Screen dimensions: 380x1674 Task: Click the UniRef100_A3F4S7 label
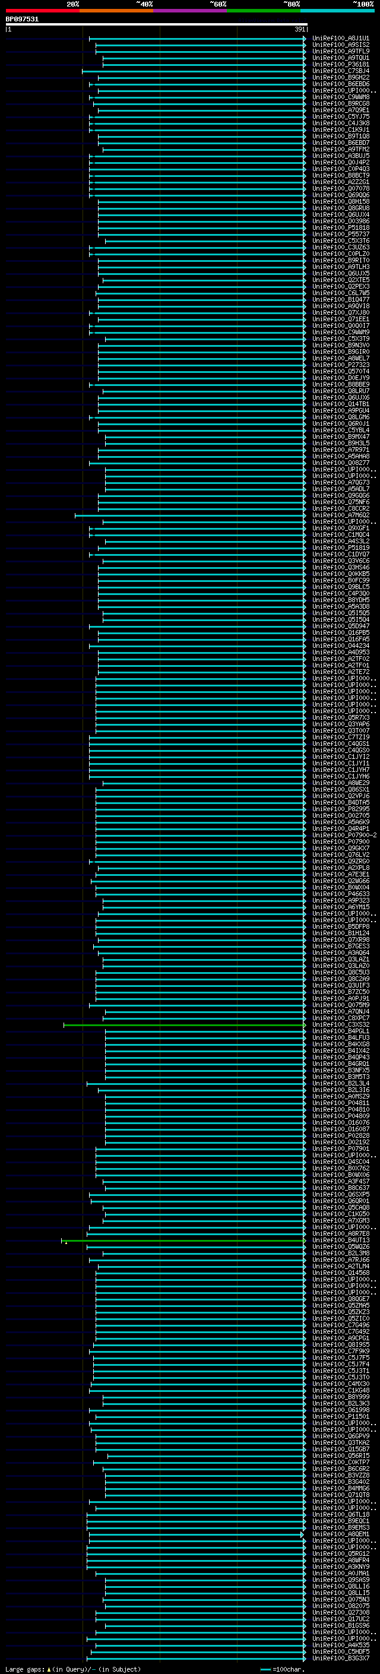(340, 1181)
